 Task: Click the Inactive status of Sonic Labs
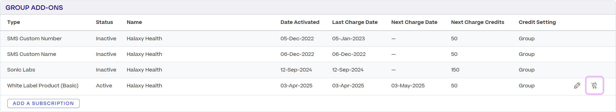click(x=106, y=70)
